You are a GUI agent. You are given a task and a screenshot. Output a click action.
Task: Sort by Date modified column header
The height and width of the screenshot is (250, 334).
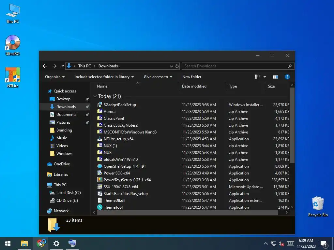point(203,86)
